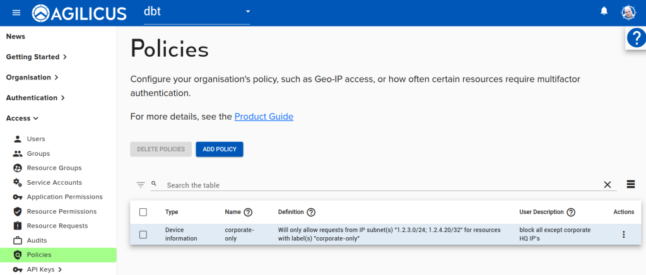This screenshot has height=275, width=646.
Task: Click the IP subnet definition text
Action: (x=389, y=234)
